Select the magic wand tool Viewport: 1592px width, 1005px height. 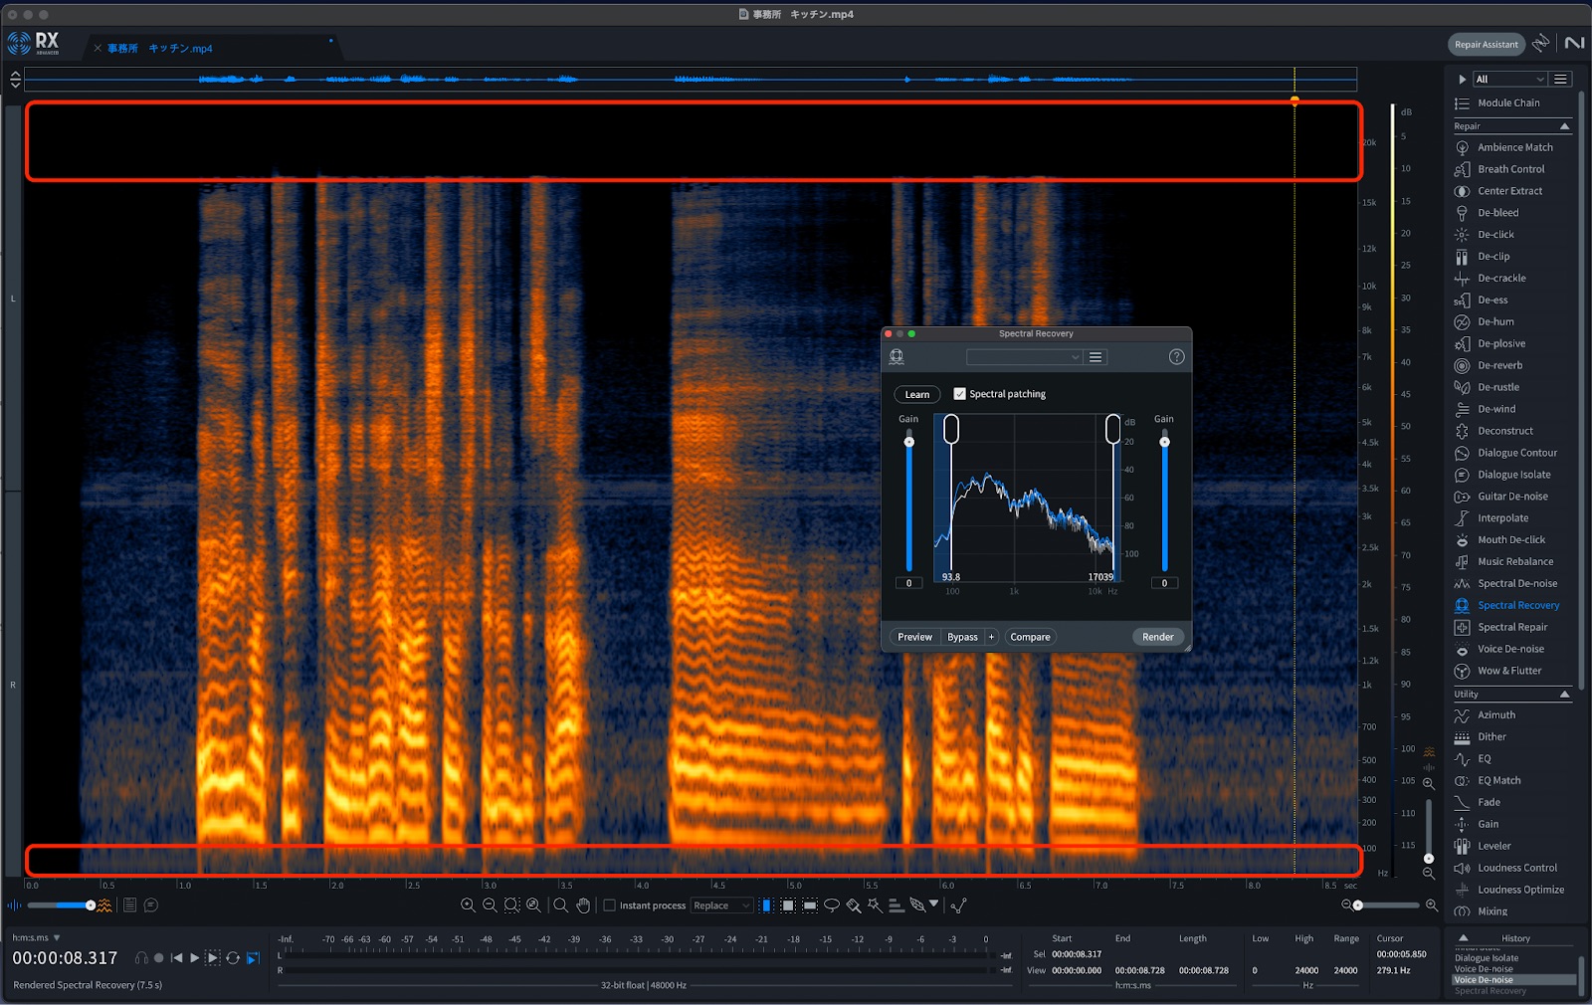pyautogui.click(x=875, y=905)
